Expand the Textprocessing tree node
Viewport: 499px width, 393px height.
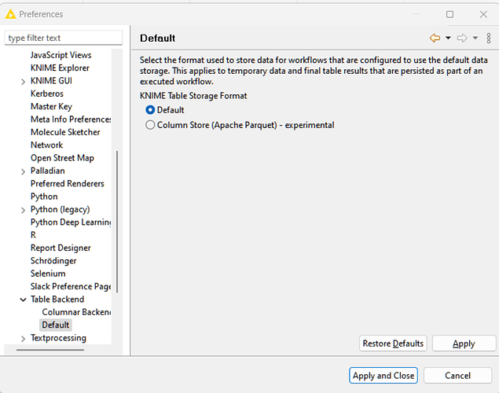23,339
